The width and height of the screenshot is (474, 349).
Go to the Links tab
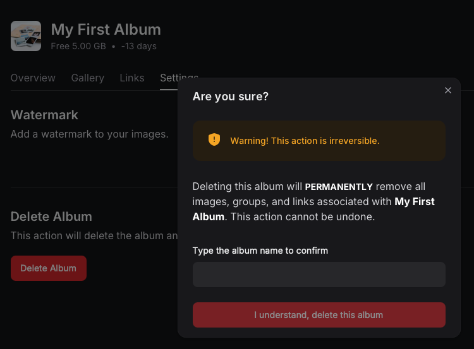[132, 78]
